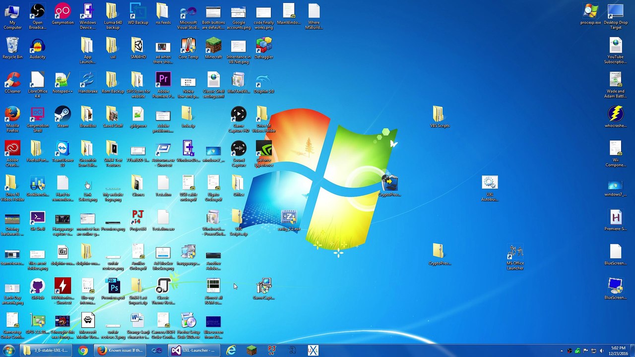
Task: Open the LibreOffice 4.4 shortcut
Action: pos(38,85)
